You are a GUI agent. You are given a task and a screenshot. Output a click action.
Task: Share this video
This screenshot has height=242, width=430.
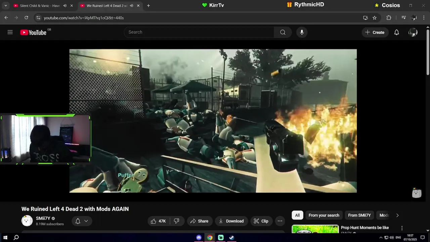coord(200,221)
